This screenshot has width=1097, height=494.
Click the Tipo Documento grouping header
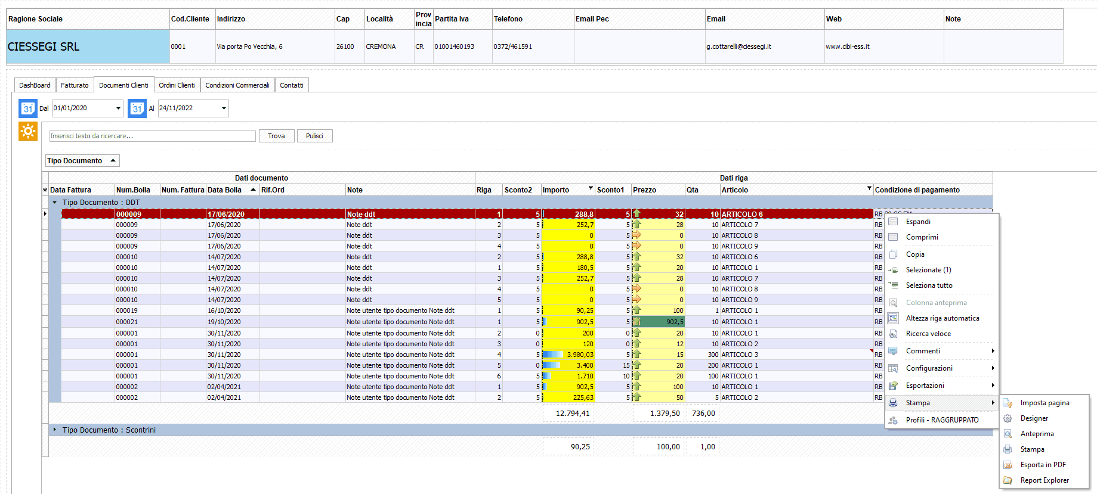pos(82,161)
